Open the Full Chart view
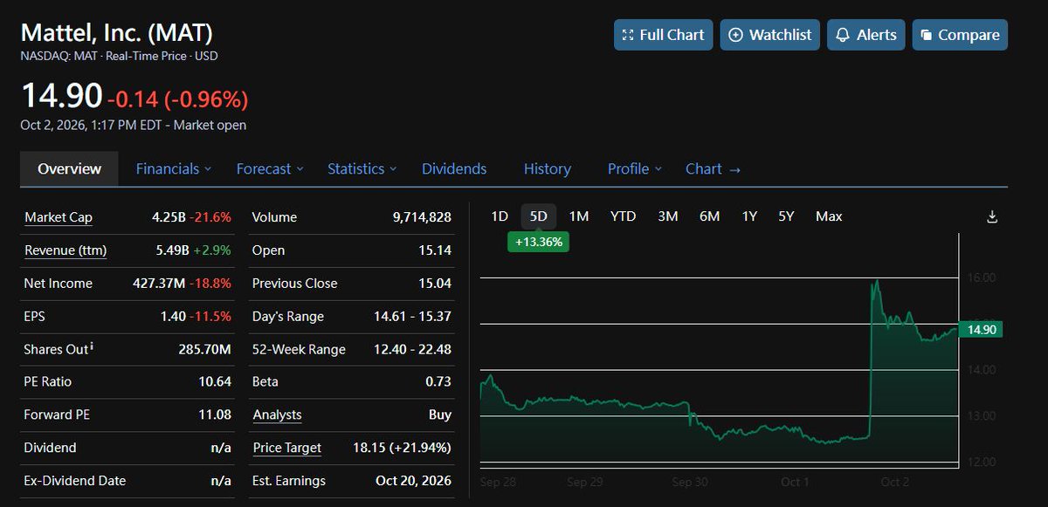Screen dimensions: 1048x507 click(663, 35)
